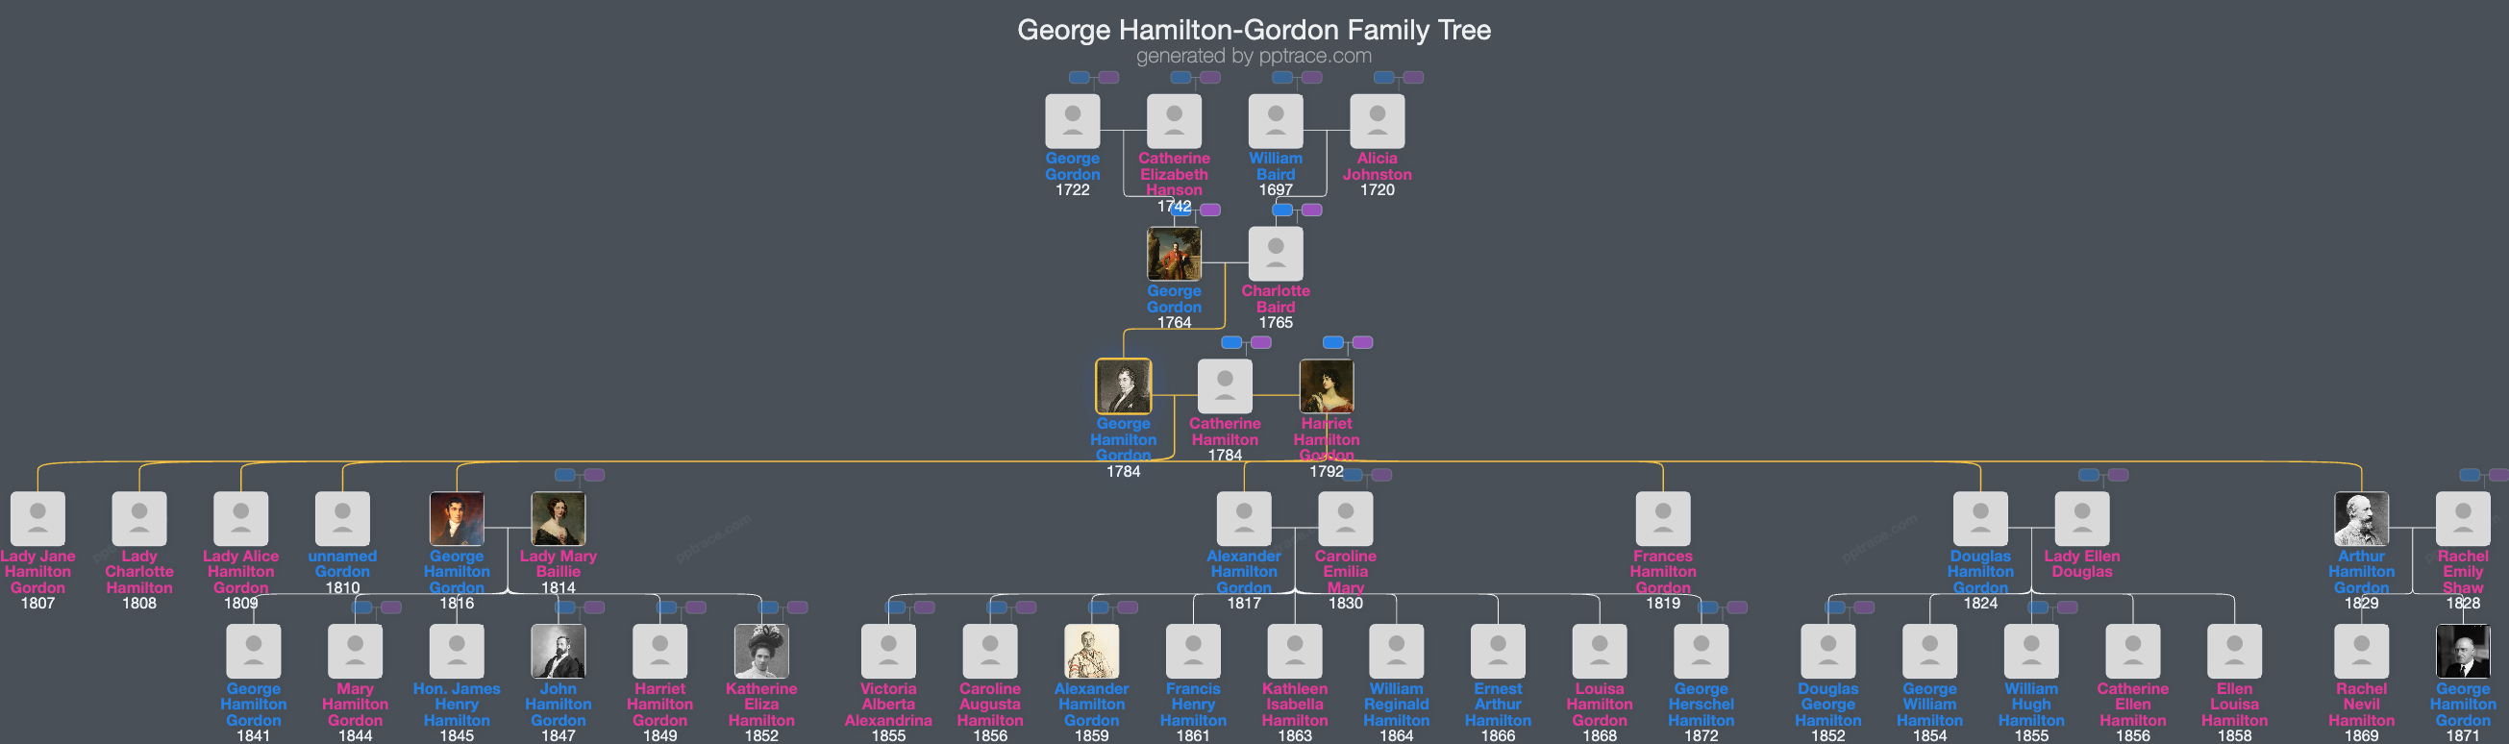Open the George William Hamilton name link

pos(1929,704)
